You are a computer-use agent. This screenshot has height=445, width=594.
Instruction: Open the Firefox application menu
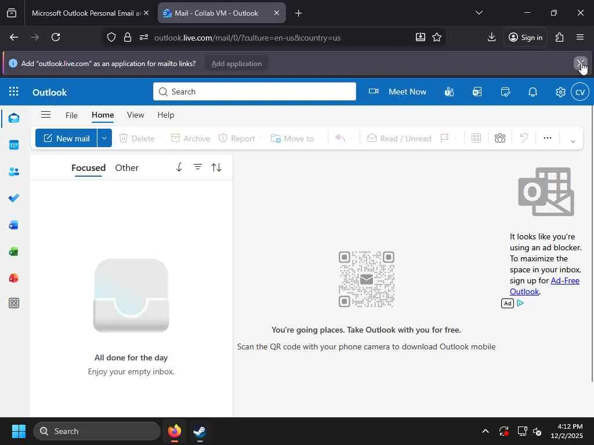(x=580, y=37)
